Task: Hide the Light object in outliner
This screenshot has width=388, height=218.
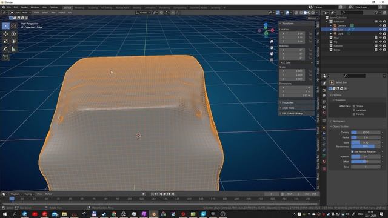Action: pyautogui.click(x=380, y=34)
